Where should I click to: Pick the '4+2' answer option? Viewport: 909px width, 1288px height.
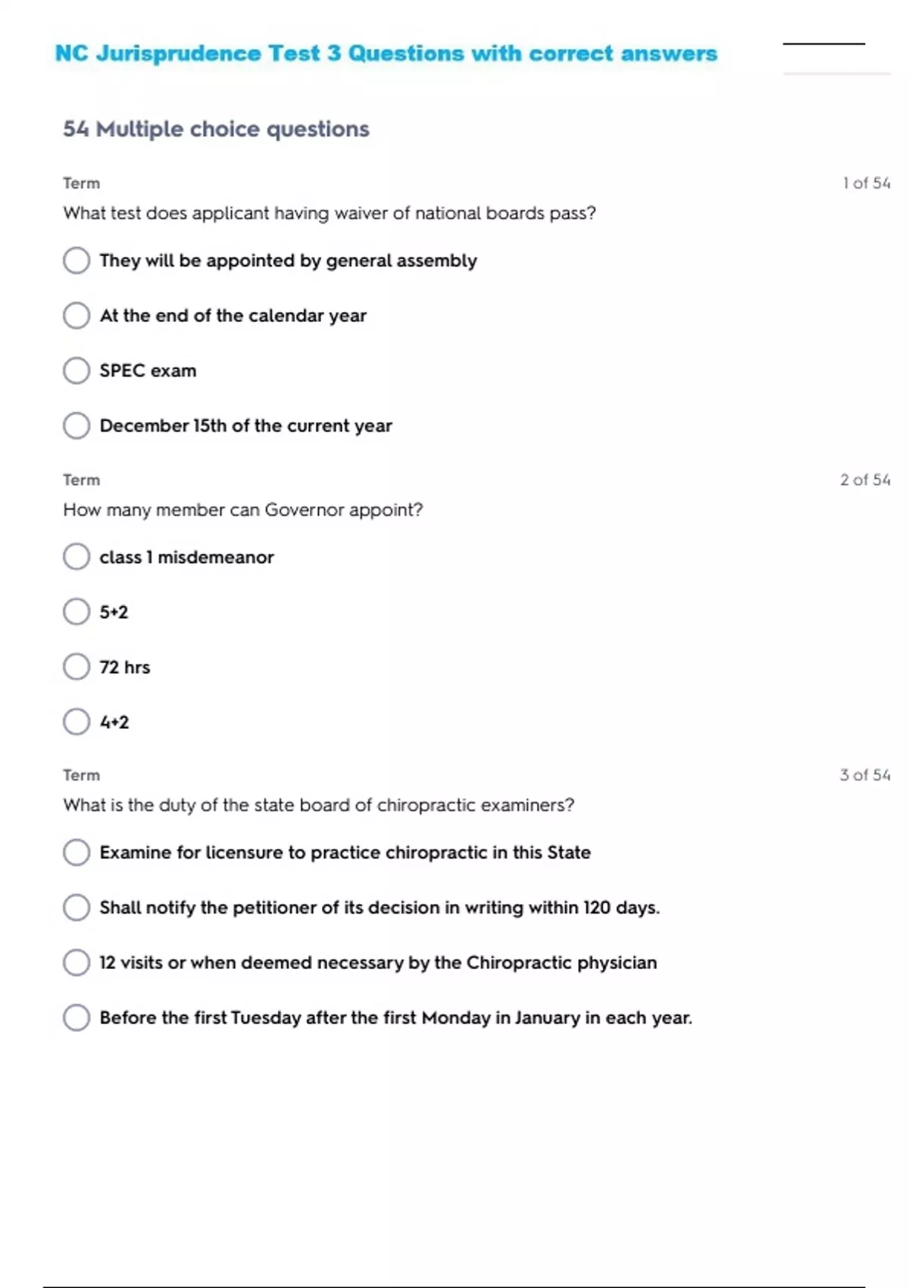(x=77, y=722)
